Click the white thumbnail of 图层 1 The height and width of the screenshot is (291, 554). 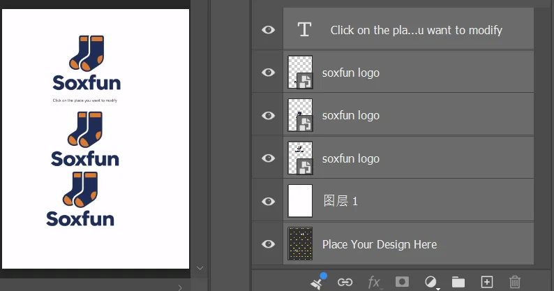click(300, 201)
